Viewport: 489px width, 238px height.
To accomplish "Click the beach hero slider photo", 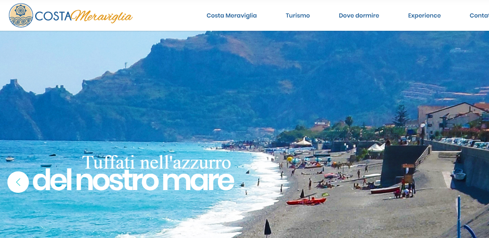I will pyautogui.click(x=244, y=134).
